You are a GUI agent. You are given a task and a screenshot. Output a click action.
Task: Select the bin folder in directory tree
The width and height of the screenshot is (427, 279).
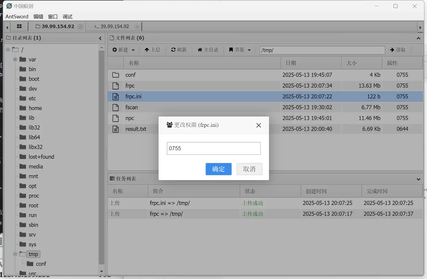click(32, 69)
